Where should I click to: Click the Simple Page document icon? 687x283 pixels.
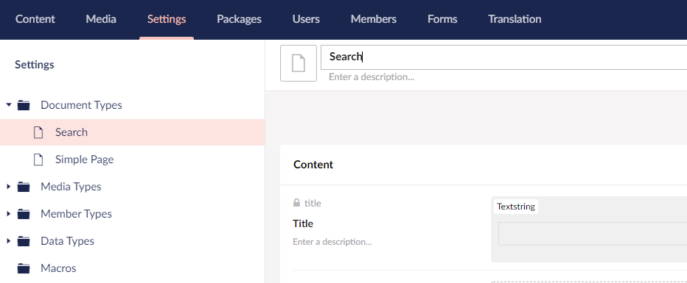[x=38, y=160]
